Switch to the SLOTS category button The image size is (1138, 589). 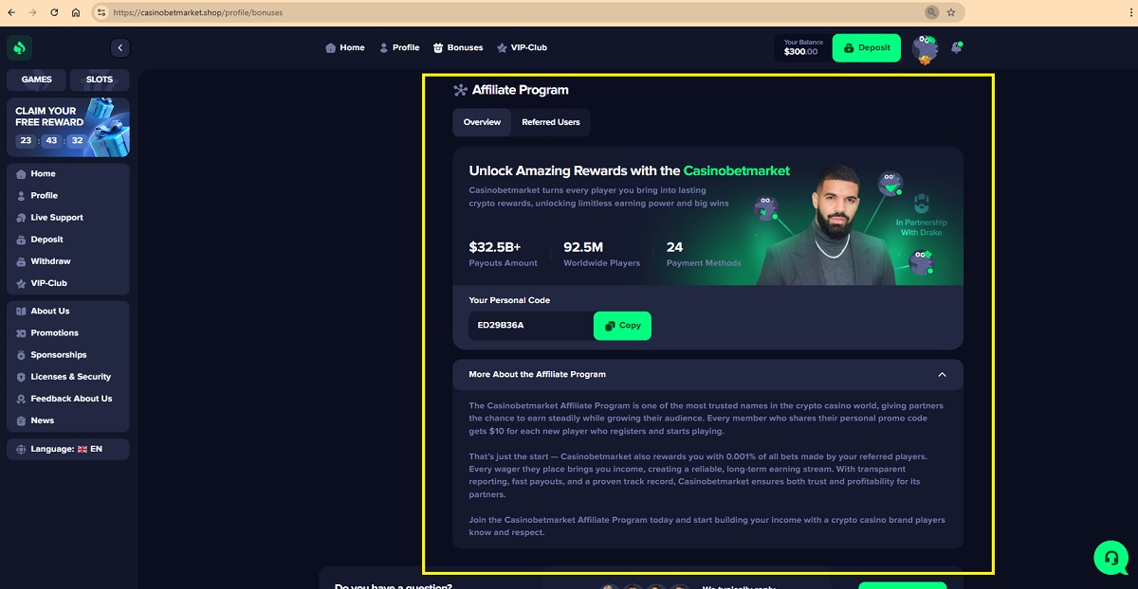100,80
